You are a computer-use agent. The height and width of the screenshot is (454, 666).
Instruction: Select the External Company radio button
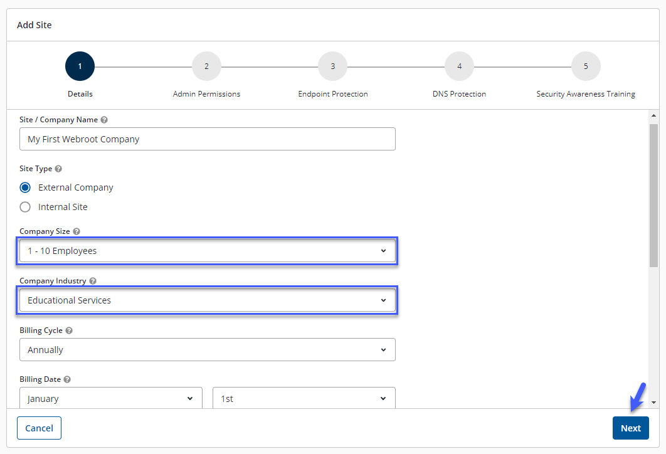click(x=25, y=187)
